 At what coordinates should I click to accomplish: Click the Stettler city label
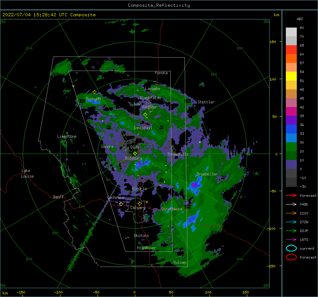(x=206, y=102)
